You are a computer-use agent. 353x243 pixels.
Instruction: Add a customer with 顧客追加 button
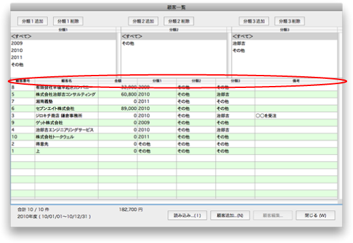tap(230, 216)
